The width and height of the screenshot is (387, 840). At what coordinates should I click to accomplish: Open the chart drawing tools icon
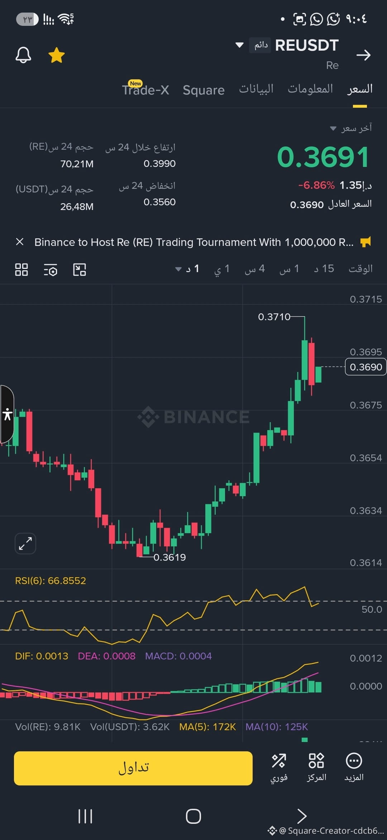pyautogui.click(x=80, y=270)
